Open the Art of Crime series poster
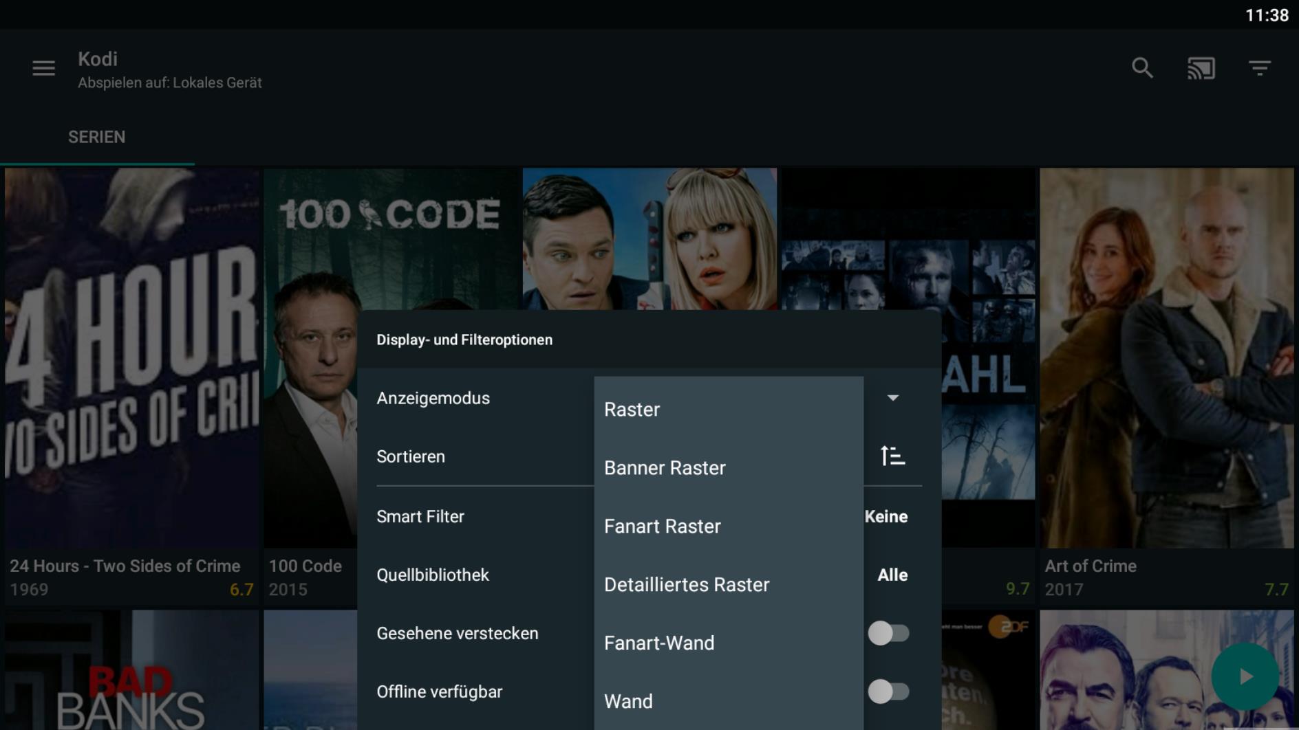This screenshot has width=1299, height=730. [x=1167, y=357]
